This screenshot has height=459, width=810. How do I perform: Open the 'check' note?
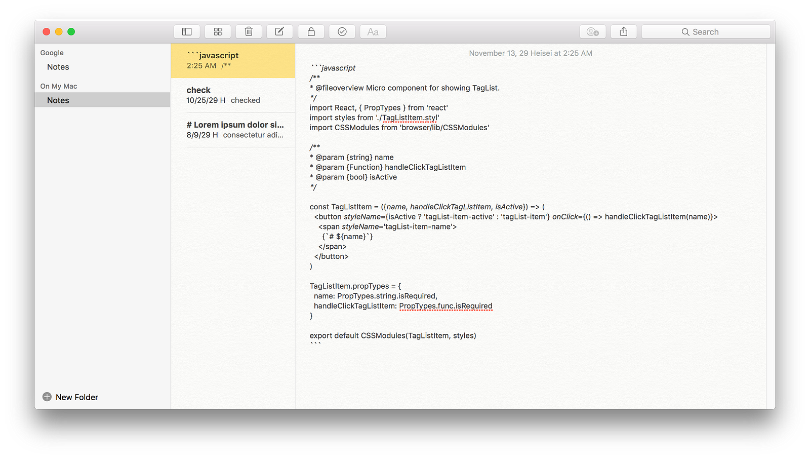(233, 95)
